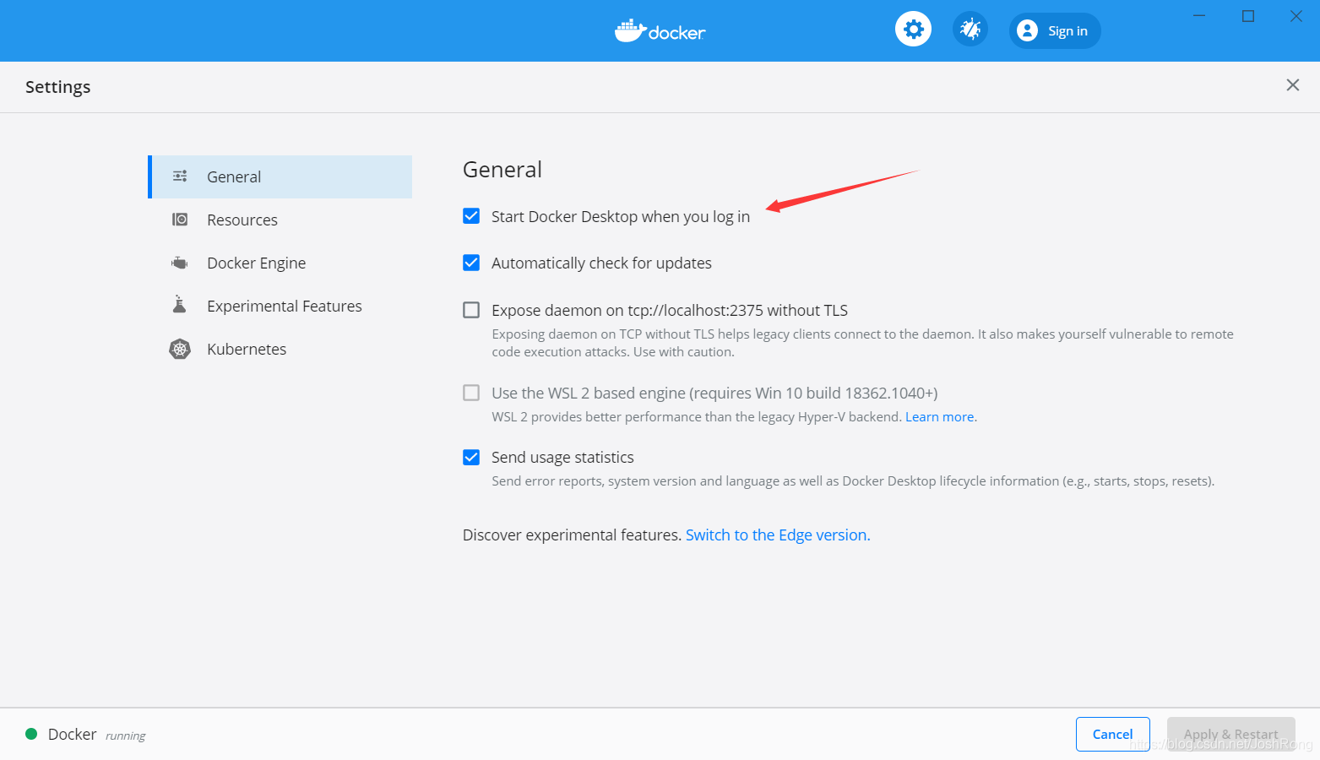
Task: Select the General settings tab
Action: pyautogui.click(x=280, y=176)
